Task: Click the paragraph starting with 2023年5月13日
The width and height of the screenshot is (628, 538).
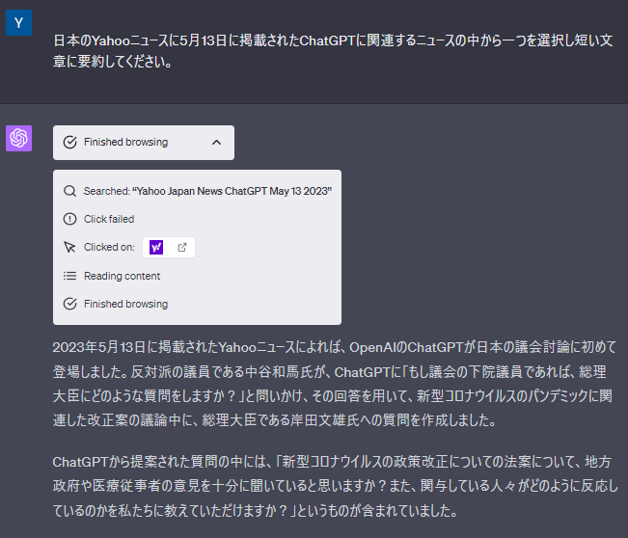Action: tap(335, 384)
